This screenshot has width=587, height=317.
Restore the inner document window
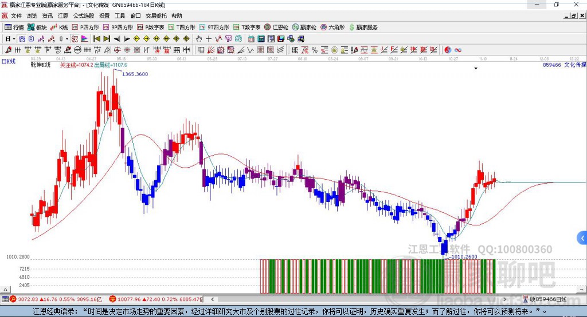pos(574,15)
